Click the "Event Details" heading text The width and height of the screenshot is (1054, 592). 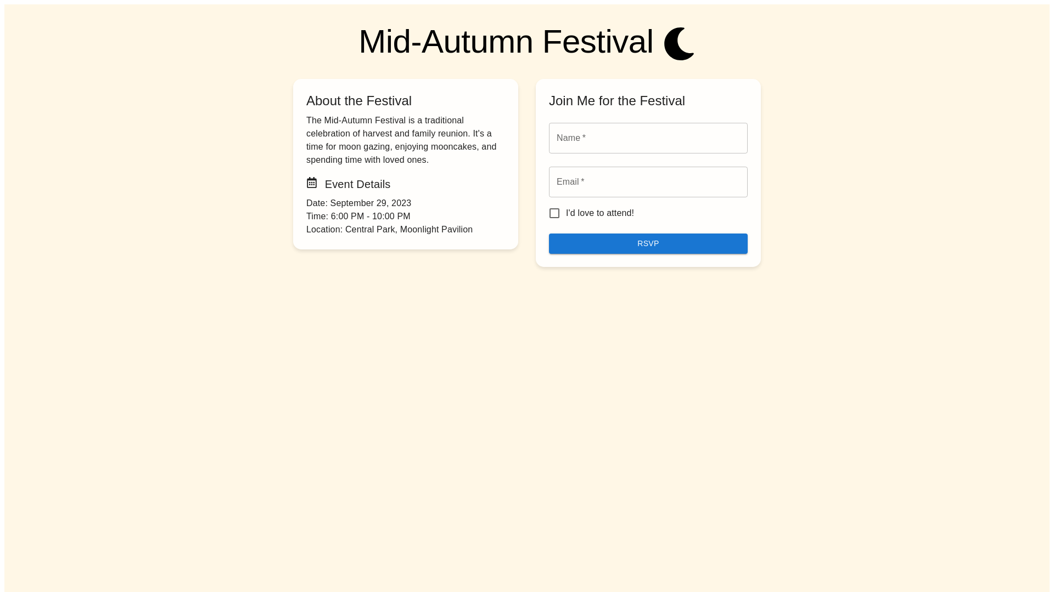click(357, 185)
